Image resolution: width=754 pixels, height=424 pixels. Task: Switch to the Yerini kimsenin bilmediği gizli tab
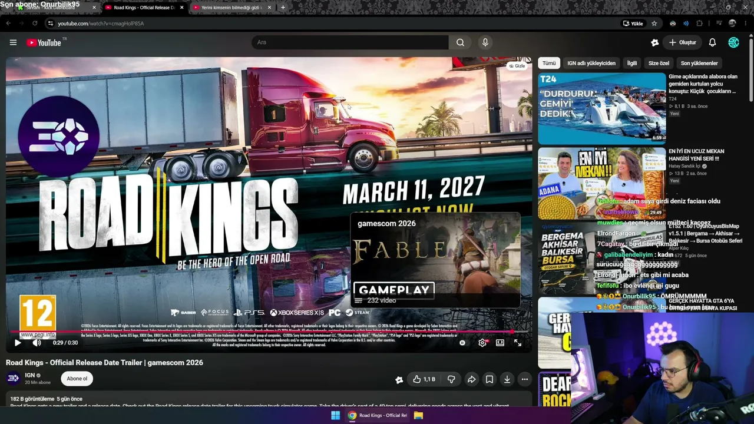pyautogui.click(x=232, y=8)
